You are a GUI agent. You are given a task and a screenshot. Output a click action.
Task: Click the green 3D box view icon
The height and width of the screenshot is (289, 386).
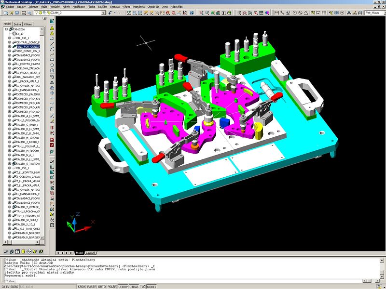pyautogui.click(x=229, y=13)
